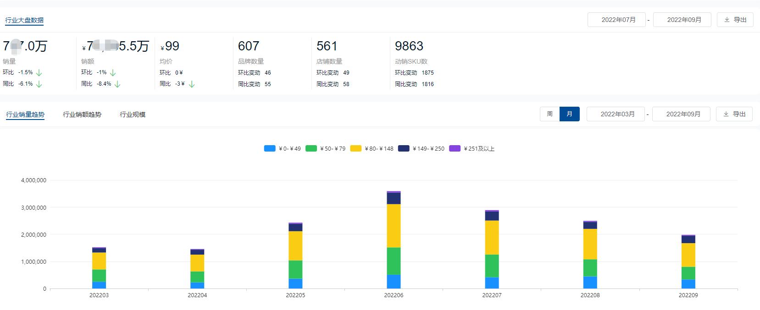Click the 4,000,000 axis label
The height and width of the screenshot is (310, 760).
33,180
